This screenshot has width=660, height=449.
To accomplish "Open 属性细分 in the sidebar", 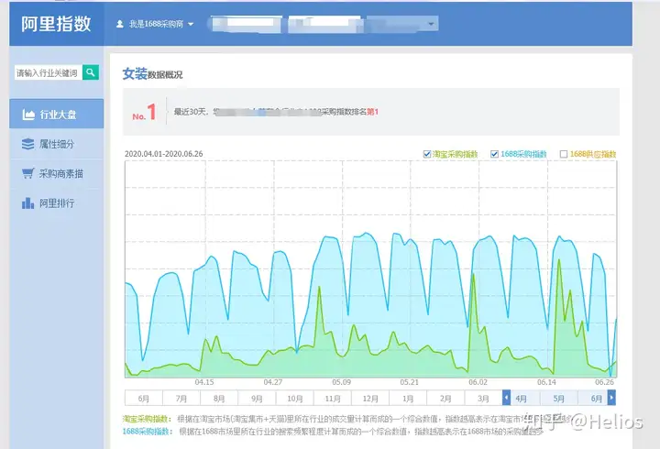I will pos(57,144).
